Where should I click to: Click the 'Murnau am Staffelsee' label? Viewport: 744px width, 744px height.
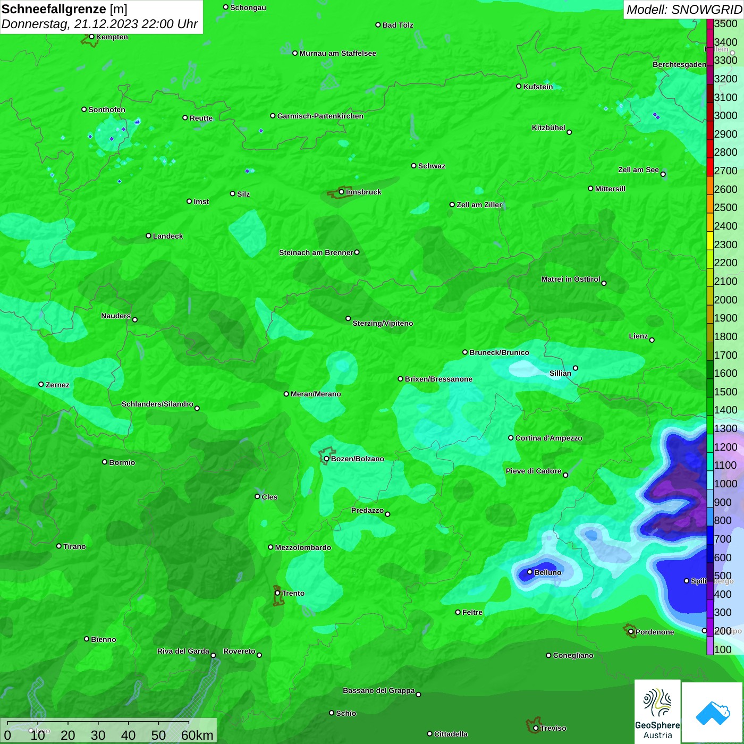(x=338, y=53)
